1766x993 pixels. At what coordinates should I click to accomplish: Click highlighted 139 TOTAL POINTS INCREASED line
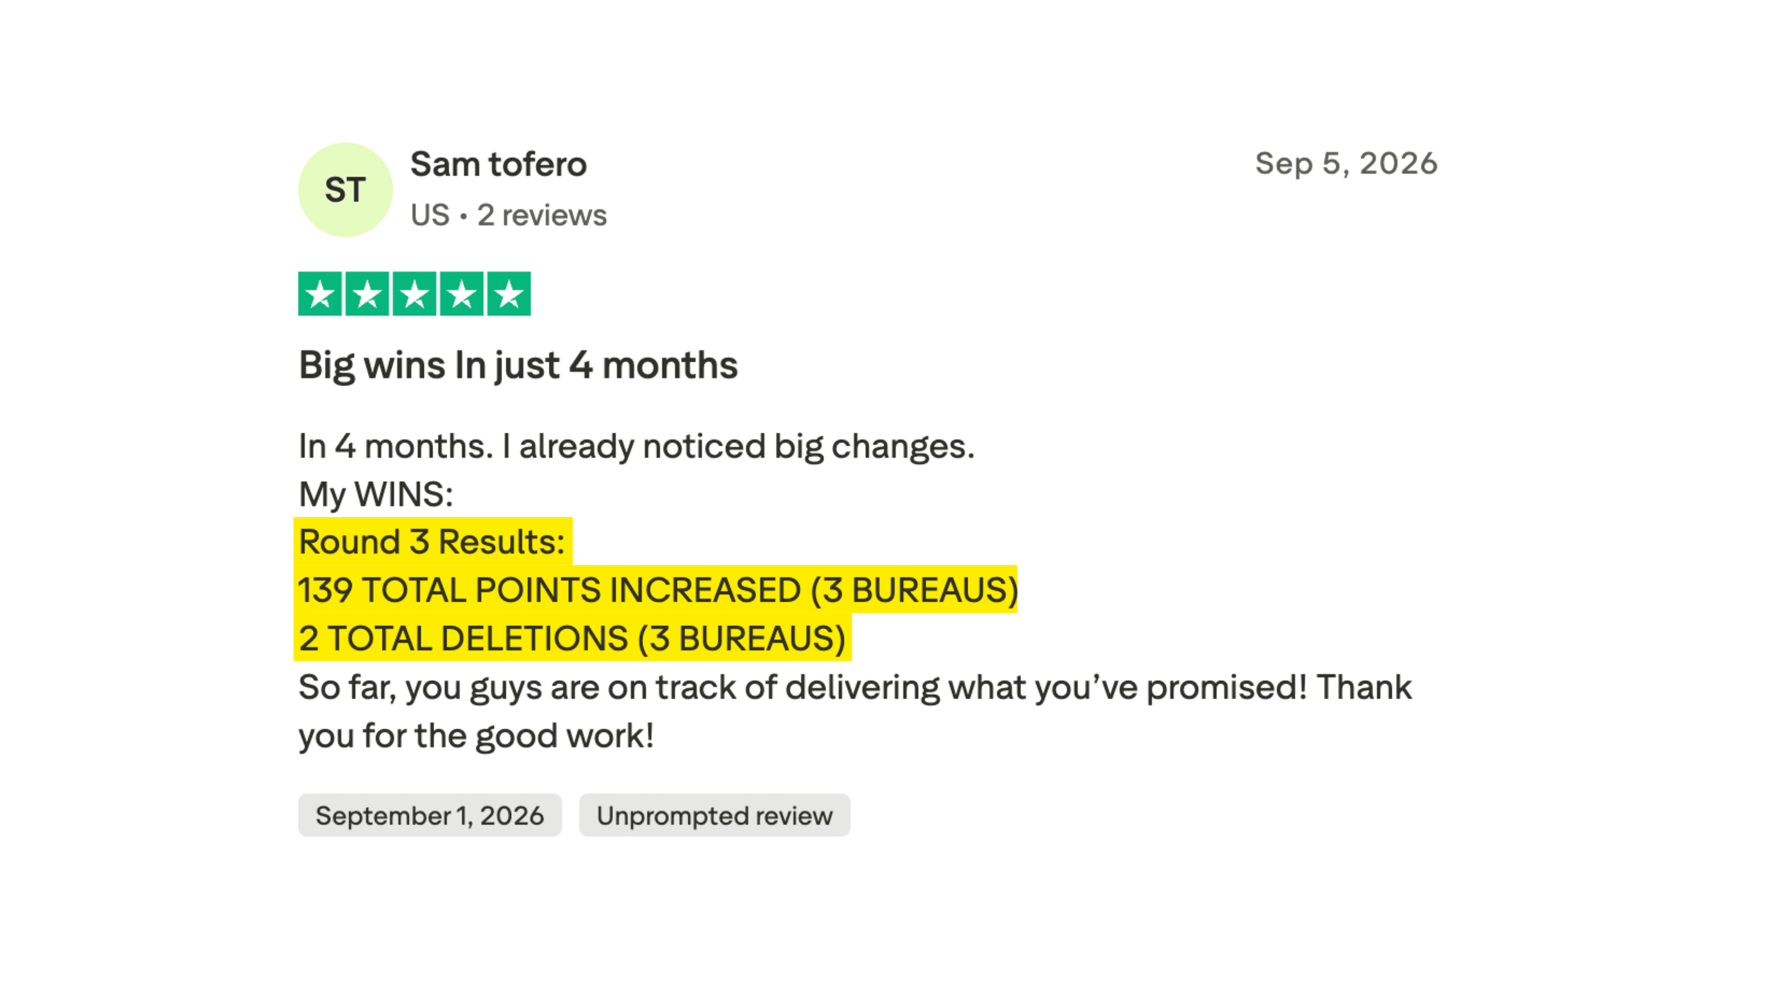point(656,589)
